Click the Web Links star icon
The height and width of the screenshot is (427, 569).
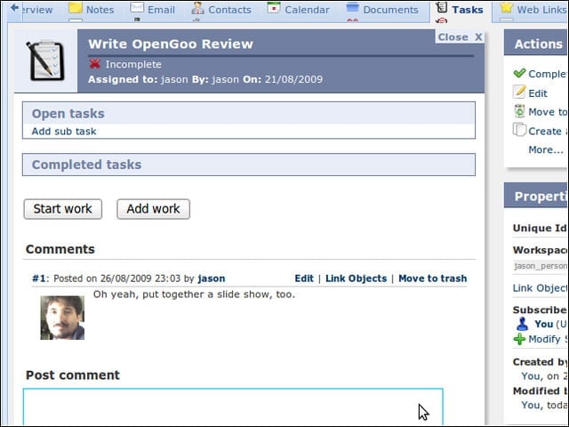[506, 8]
